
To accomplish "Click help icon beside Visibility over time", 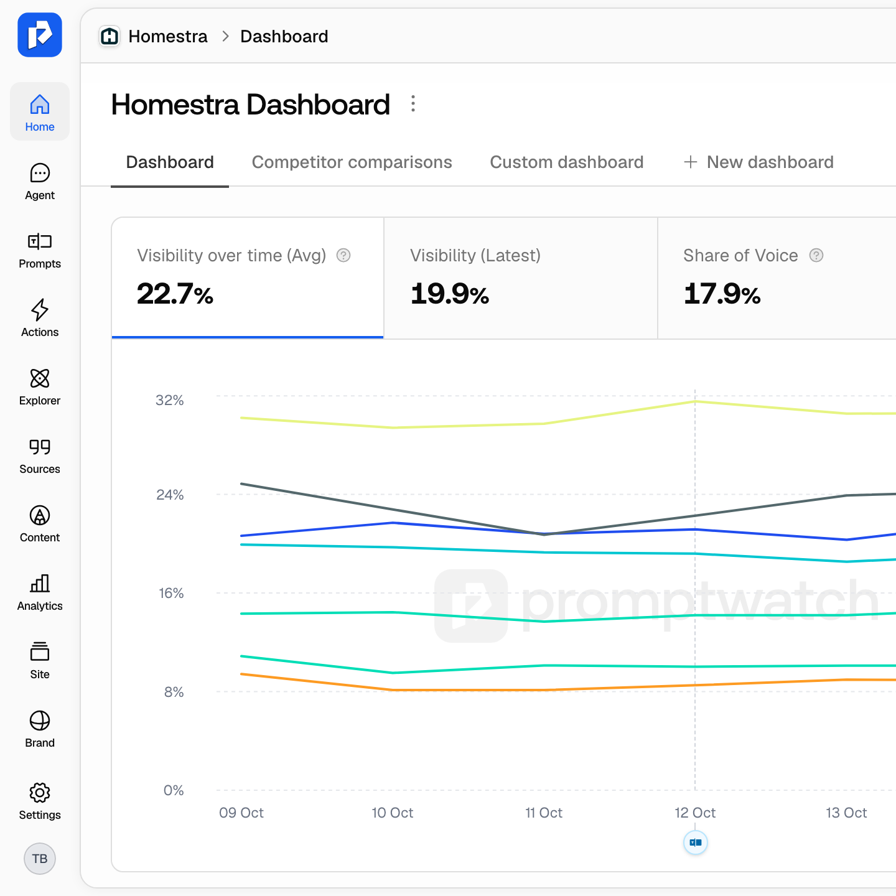I will click(343, 255).
